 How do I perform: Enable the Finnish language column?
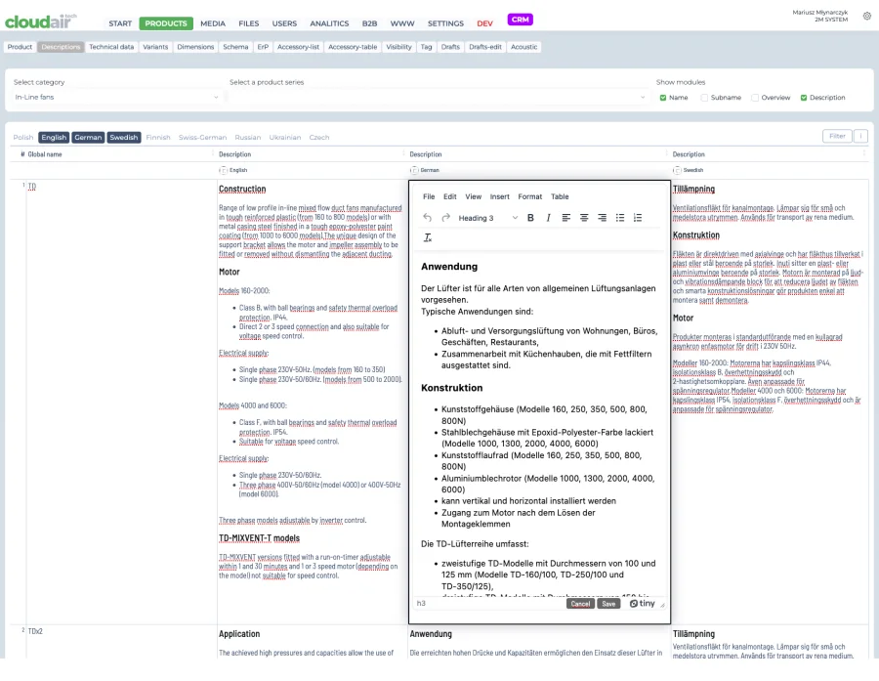point(158,138)
